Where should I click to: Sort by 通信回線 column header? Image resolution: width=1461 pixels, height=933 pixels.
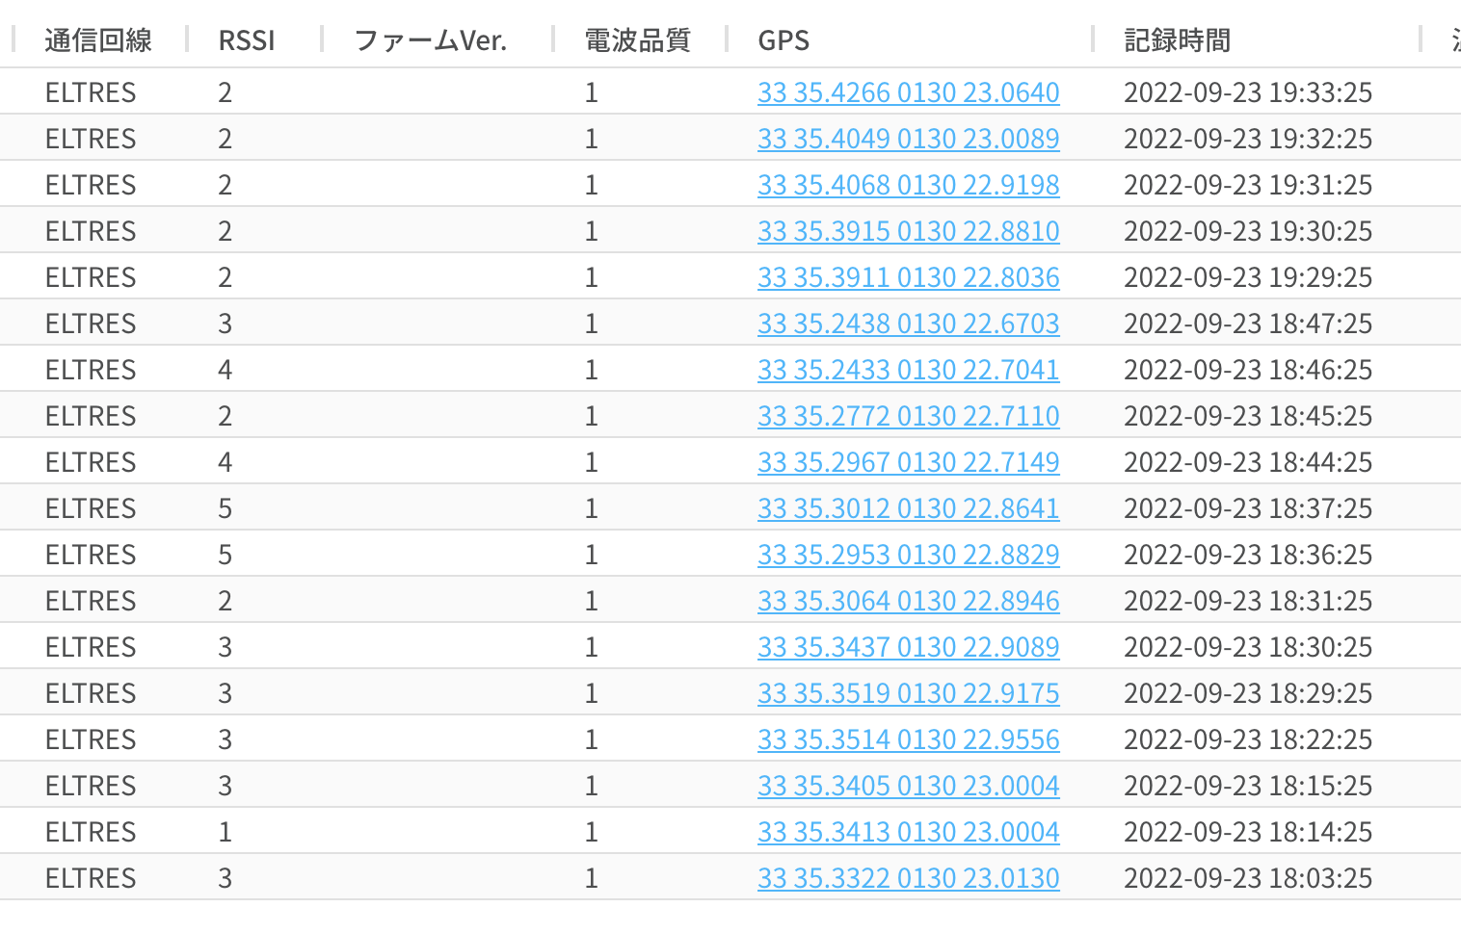(x=98, y=40)
